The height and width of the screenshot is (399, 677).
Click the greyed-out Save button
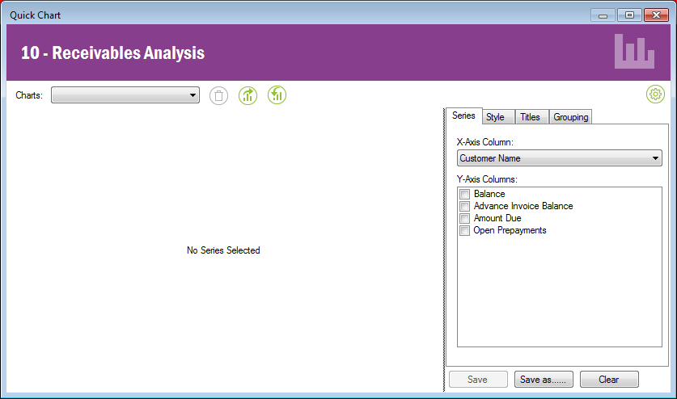pyautogui.click(x=477, y=380)
